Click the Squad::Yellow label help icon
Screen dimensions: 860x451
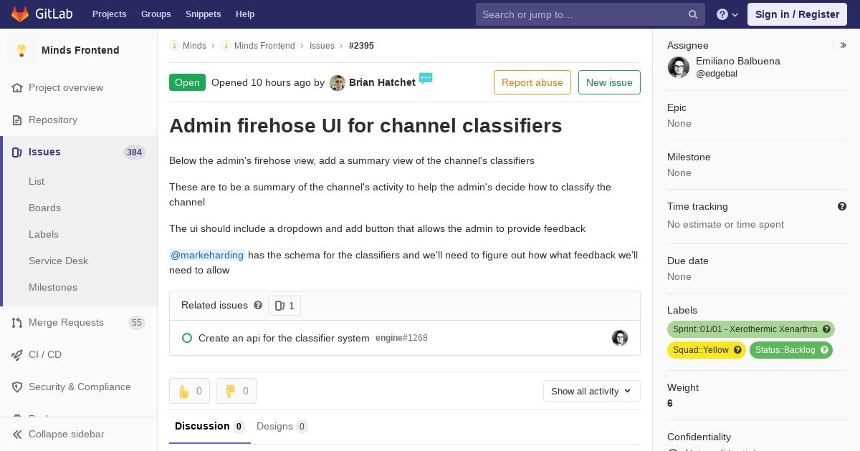click(737, 350)
